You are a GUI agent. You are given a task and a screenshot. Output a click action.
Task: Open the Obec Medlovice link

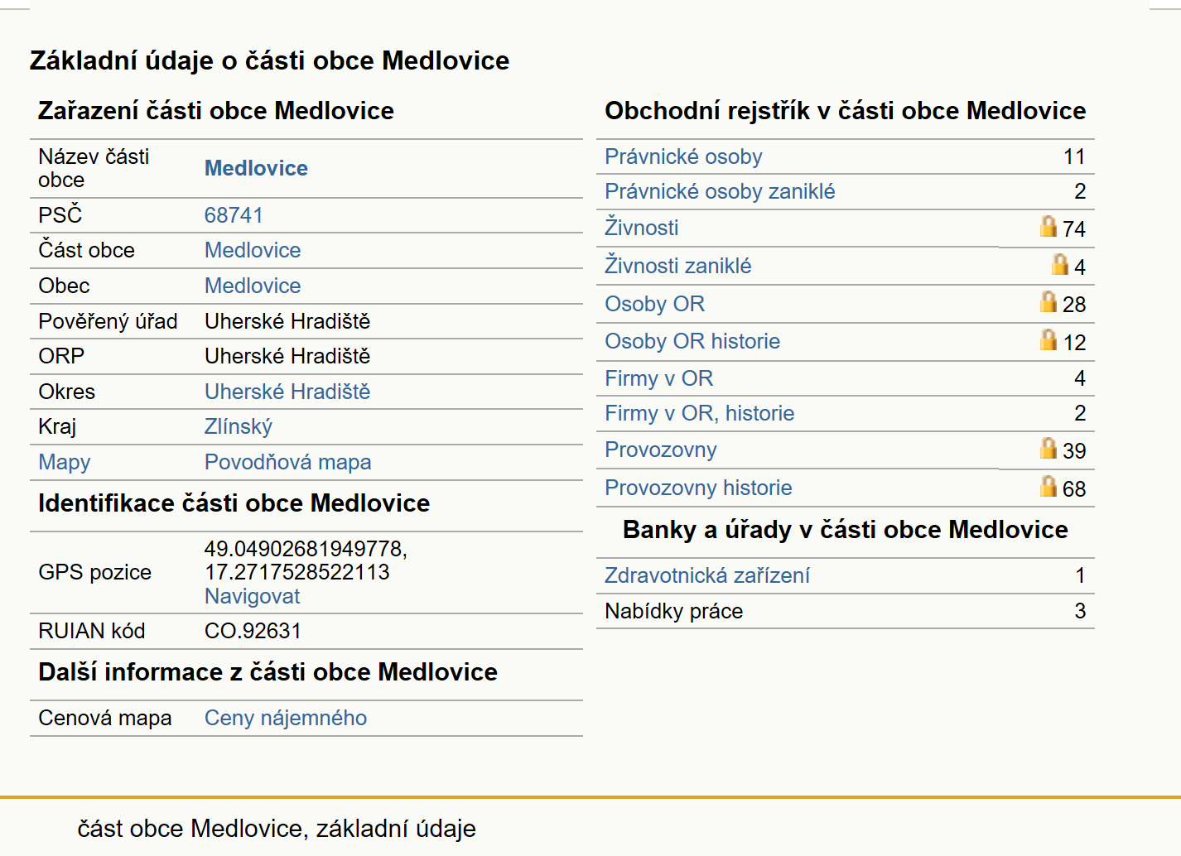click(253, 286)
